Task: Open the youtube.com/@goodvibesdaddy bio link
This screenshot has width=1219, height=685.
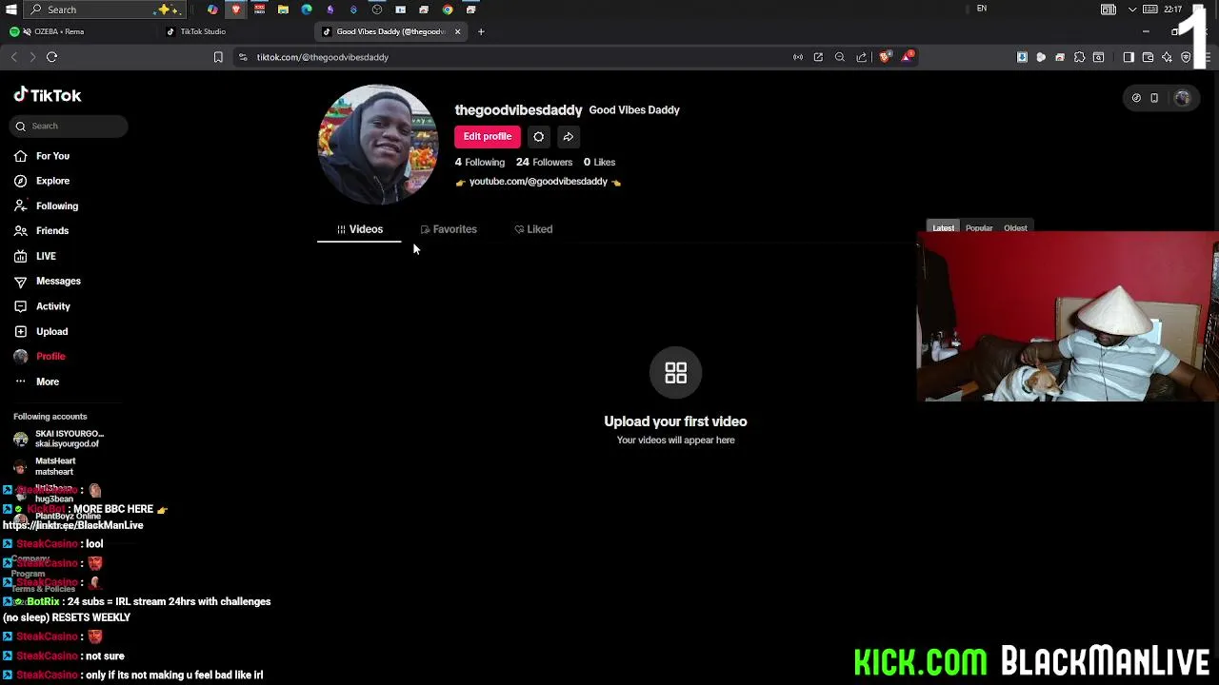Action: click(x=538, y=181)
